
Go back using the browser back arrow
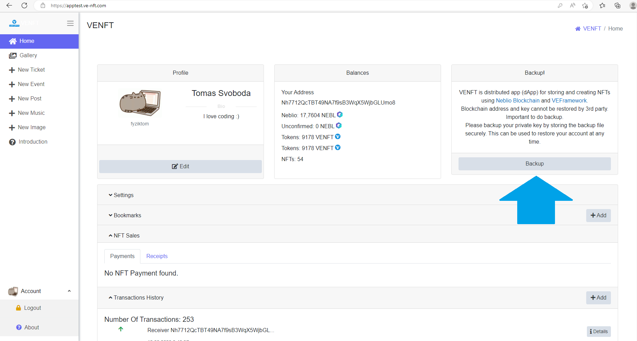[x=9, y=5]
